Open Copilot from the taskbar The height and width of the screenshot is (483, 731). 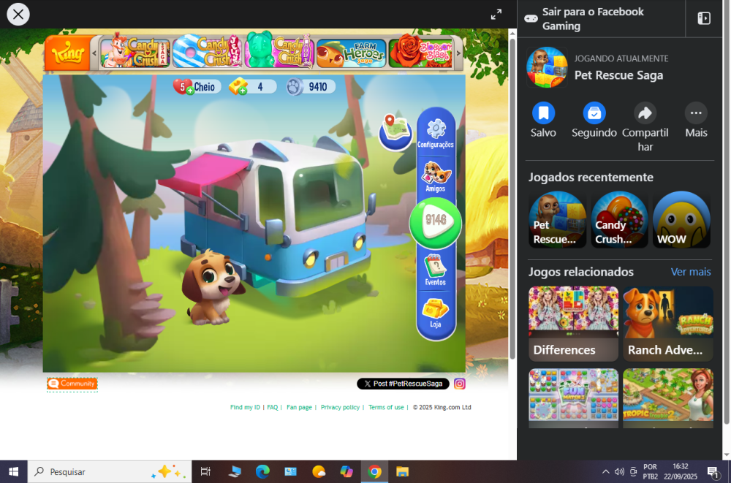pyautogui.click(x=346, y=472)
